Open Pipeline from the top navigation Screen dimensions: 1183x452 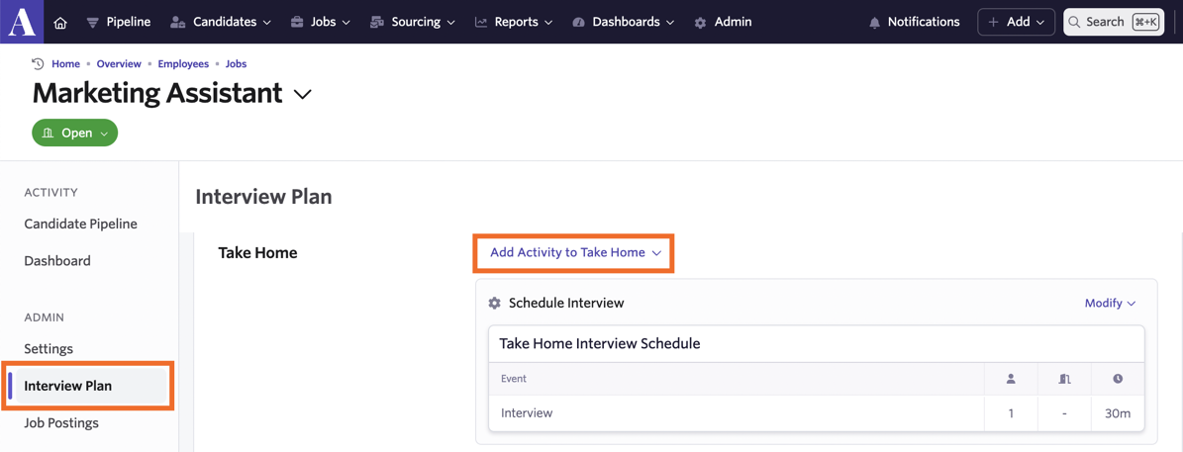click(x=119, y=22)
